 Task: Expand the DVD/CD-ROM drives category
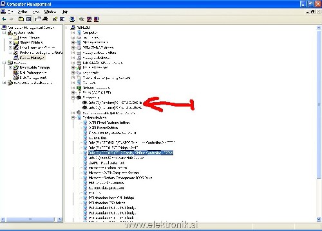click(x=73, y=47)
